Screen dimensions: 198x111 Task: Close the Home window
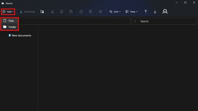point(194,3)
